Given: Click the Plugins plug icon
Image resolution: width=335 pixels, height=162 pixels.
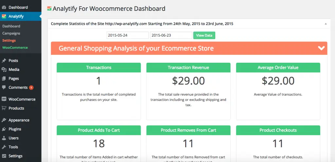Looking at the screenshot, I should pyautogui.click(x=4, y=129).
